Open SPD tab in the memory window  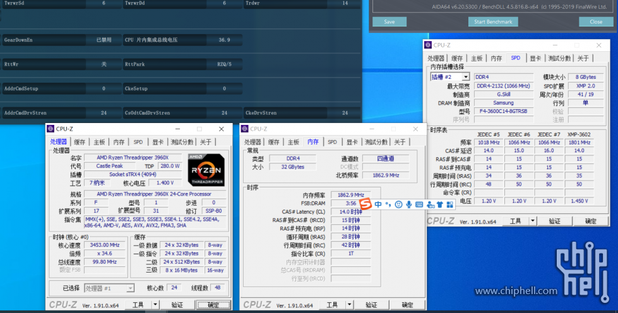coord(332,142)
